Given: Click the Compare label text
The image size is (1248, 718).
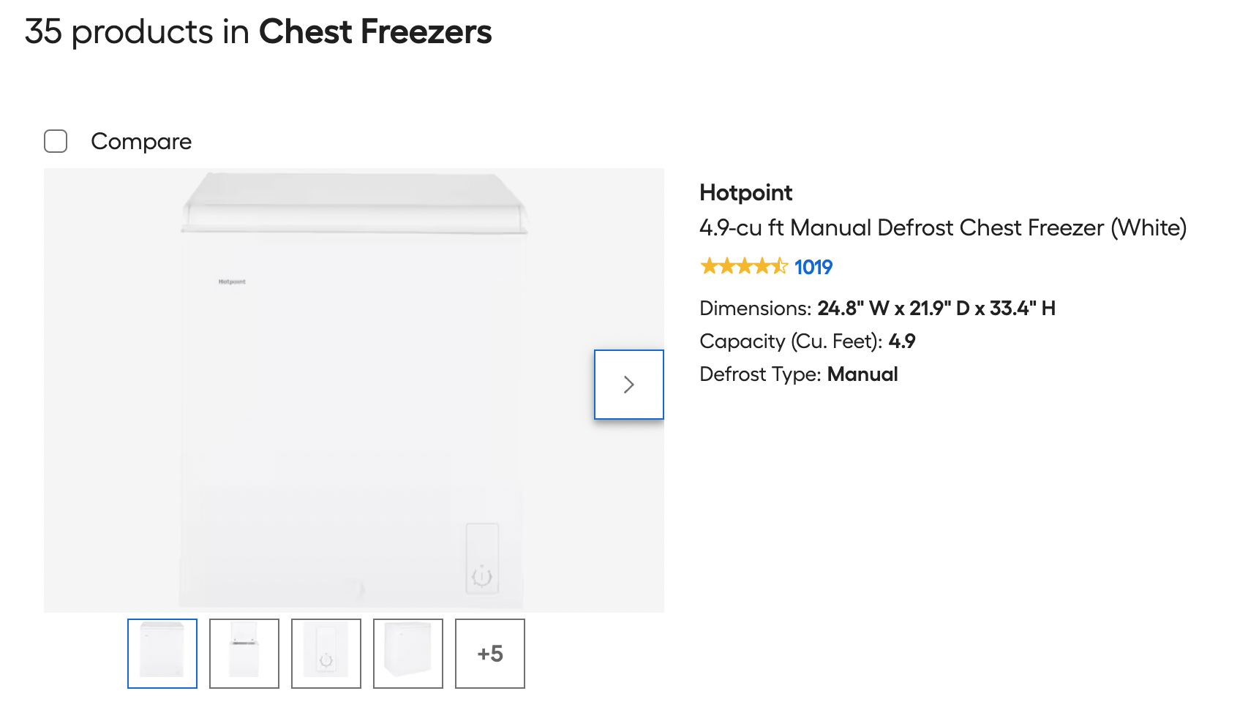Looking at the screenshot, I should [x=141, y=141].
